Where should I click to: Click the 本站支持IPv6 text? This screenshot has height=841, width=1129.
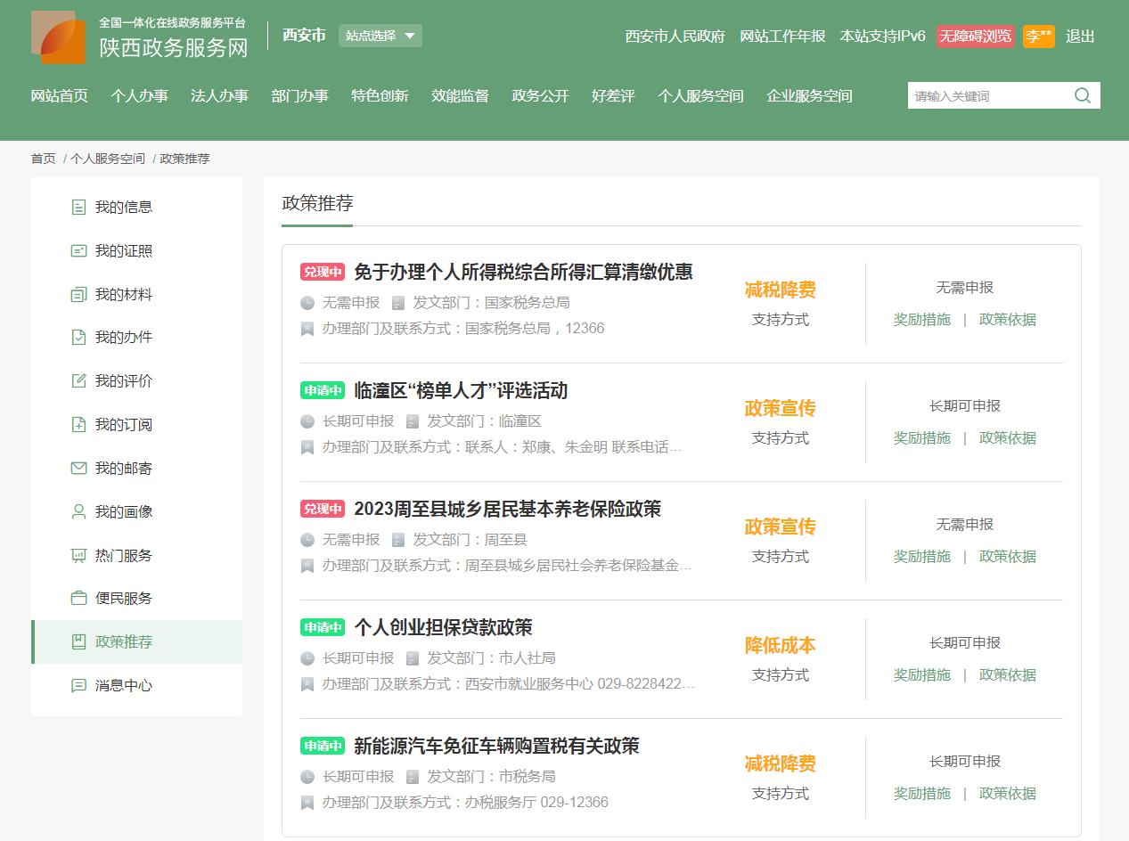(883, 37)
